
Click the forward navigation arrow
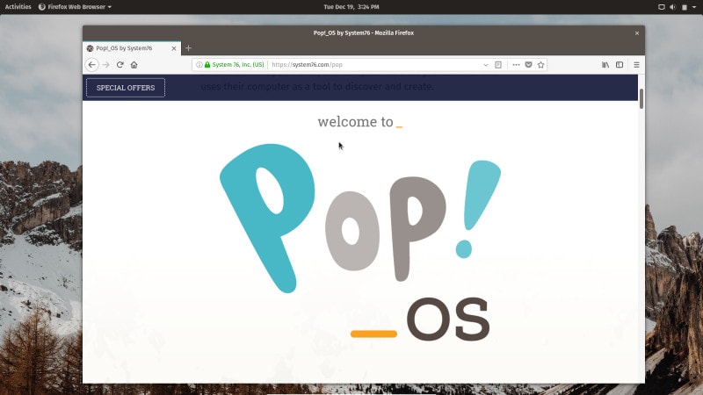(x=105, y=65)
